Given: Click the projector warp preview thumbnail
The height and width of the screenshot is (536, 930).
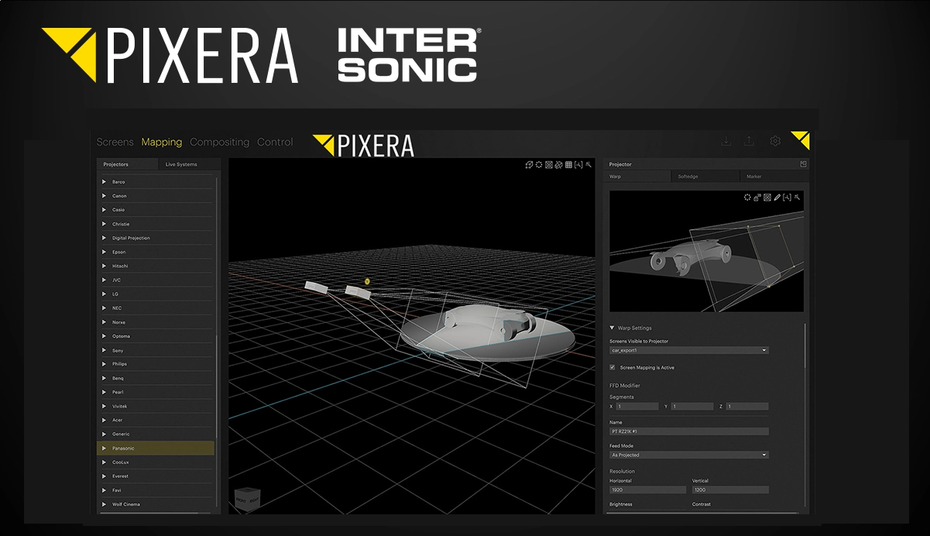Looking at the screenshot, I should point(706,252).
